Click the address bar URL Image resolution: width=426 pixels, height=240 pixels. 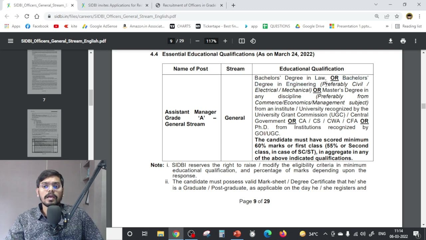pyautogui.click(x=115, y=16)
